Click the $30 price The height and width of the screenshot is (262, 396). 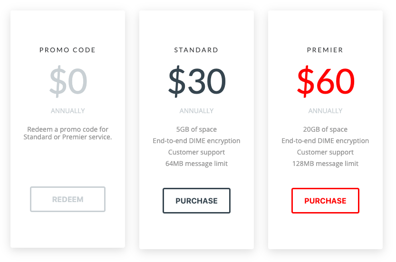click(x=197, y=81)
